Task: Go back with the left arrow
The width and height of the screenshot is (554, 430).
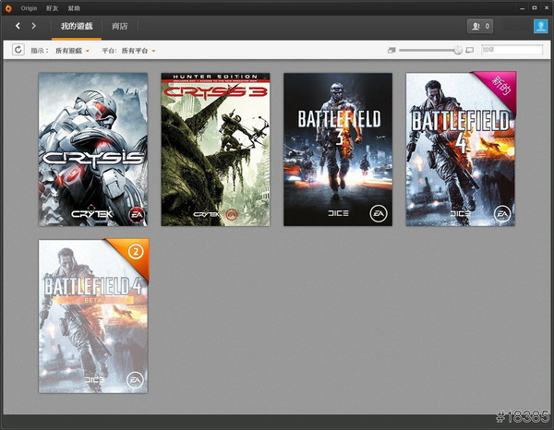Action: click(x=18, y=26)
